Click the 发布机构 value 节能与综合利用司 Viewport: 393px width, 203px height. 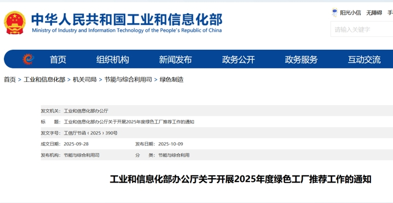click(81, 155)
